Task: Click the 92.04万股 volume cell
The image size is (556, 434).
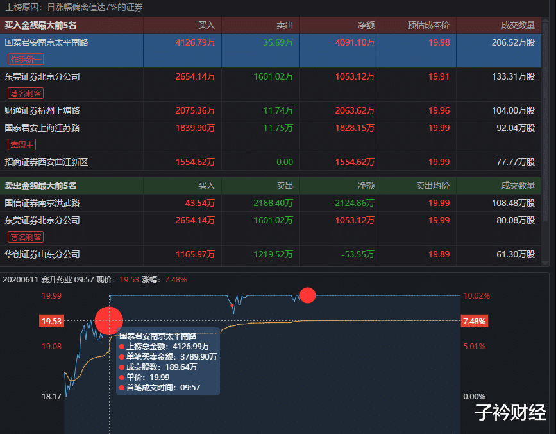Action: coord(516,128)
